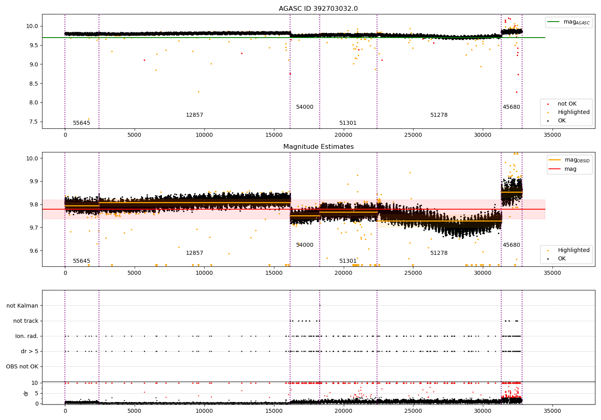The width and height of the screenshot is (601, 420).
Task: Select obsid label 12857 in top plot
Action: point(194,115)
